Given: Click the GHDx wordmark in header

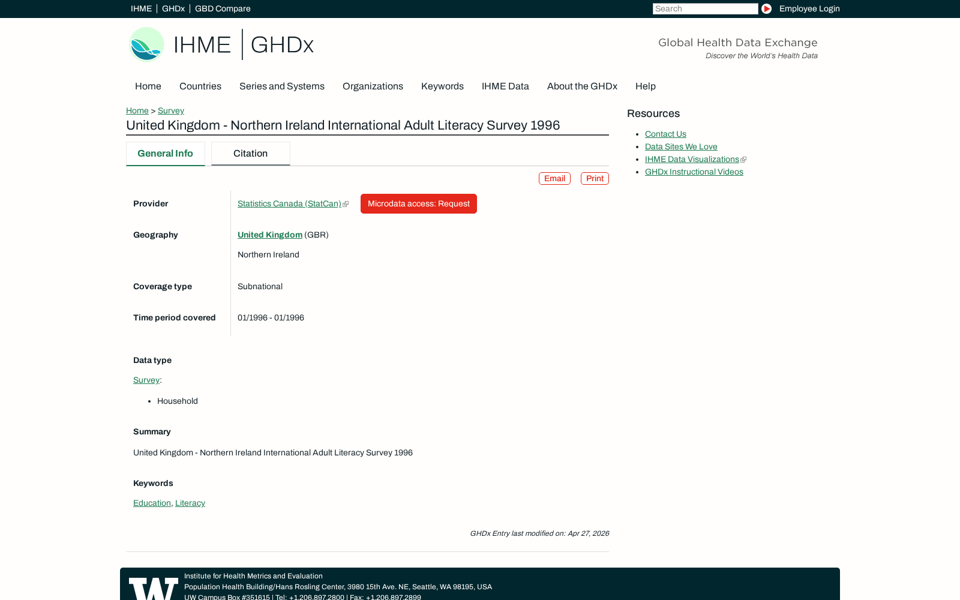Looking at the screenshot, I should coord(282,45).
